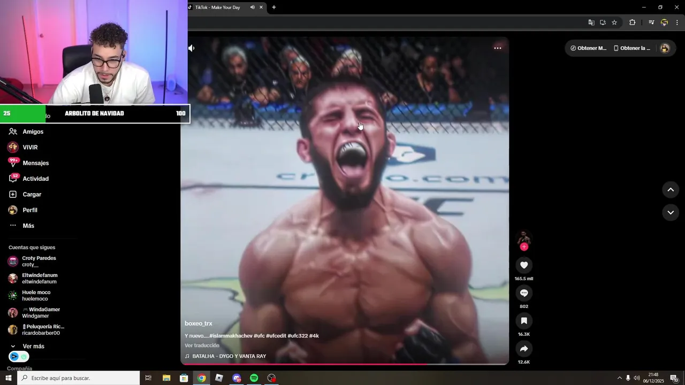Like the video with the heart icon

click(x=524, y=265)
